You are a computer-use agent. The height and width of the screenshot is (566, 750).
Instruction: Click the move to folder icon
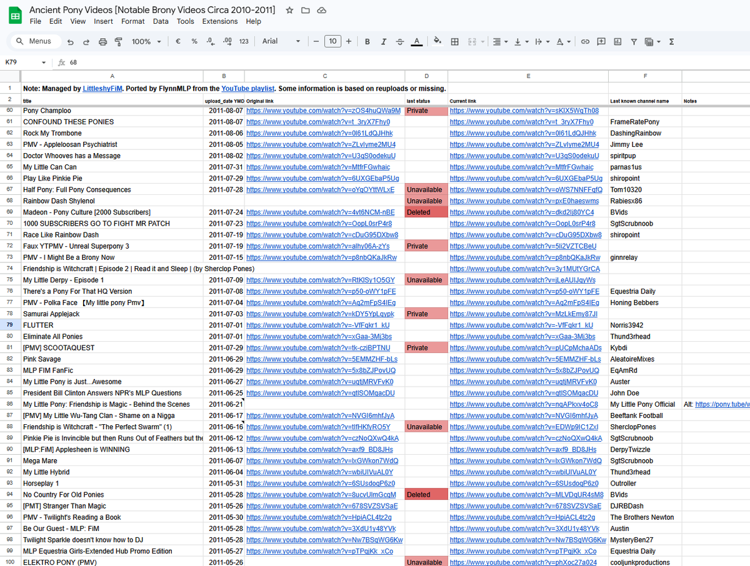(306, 11)
